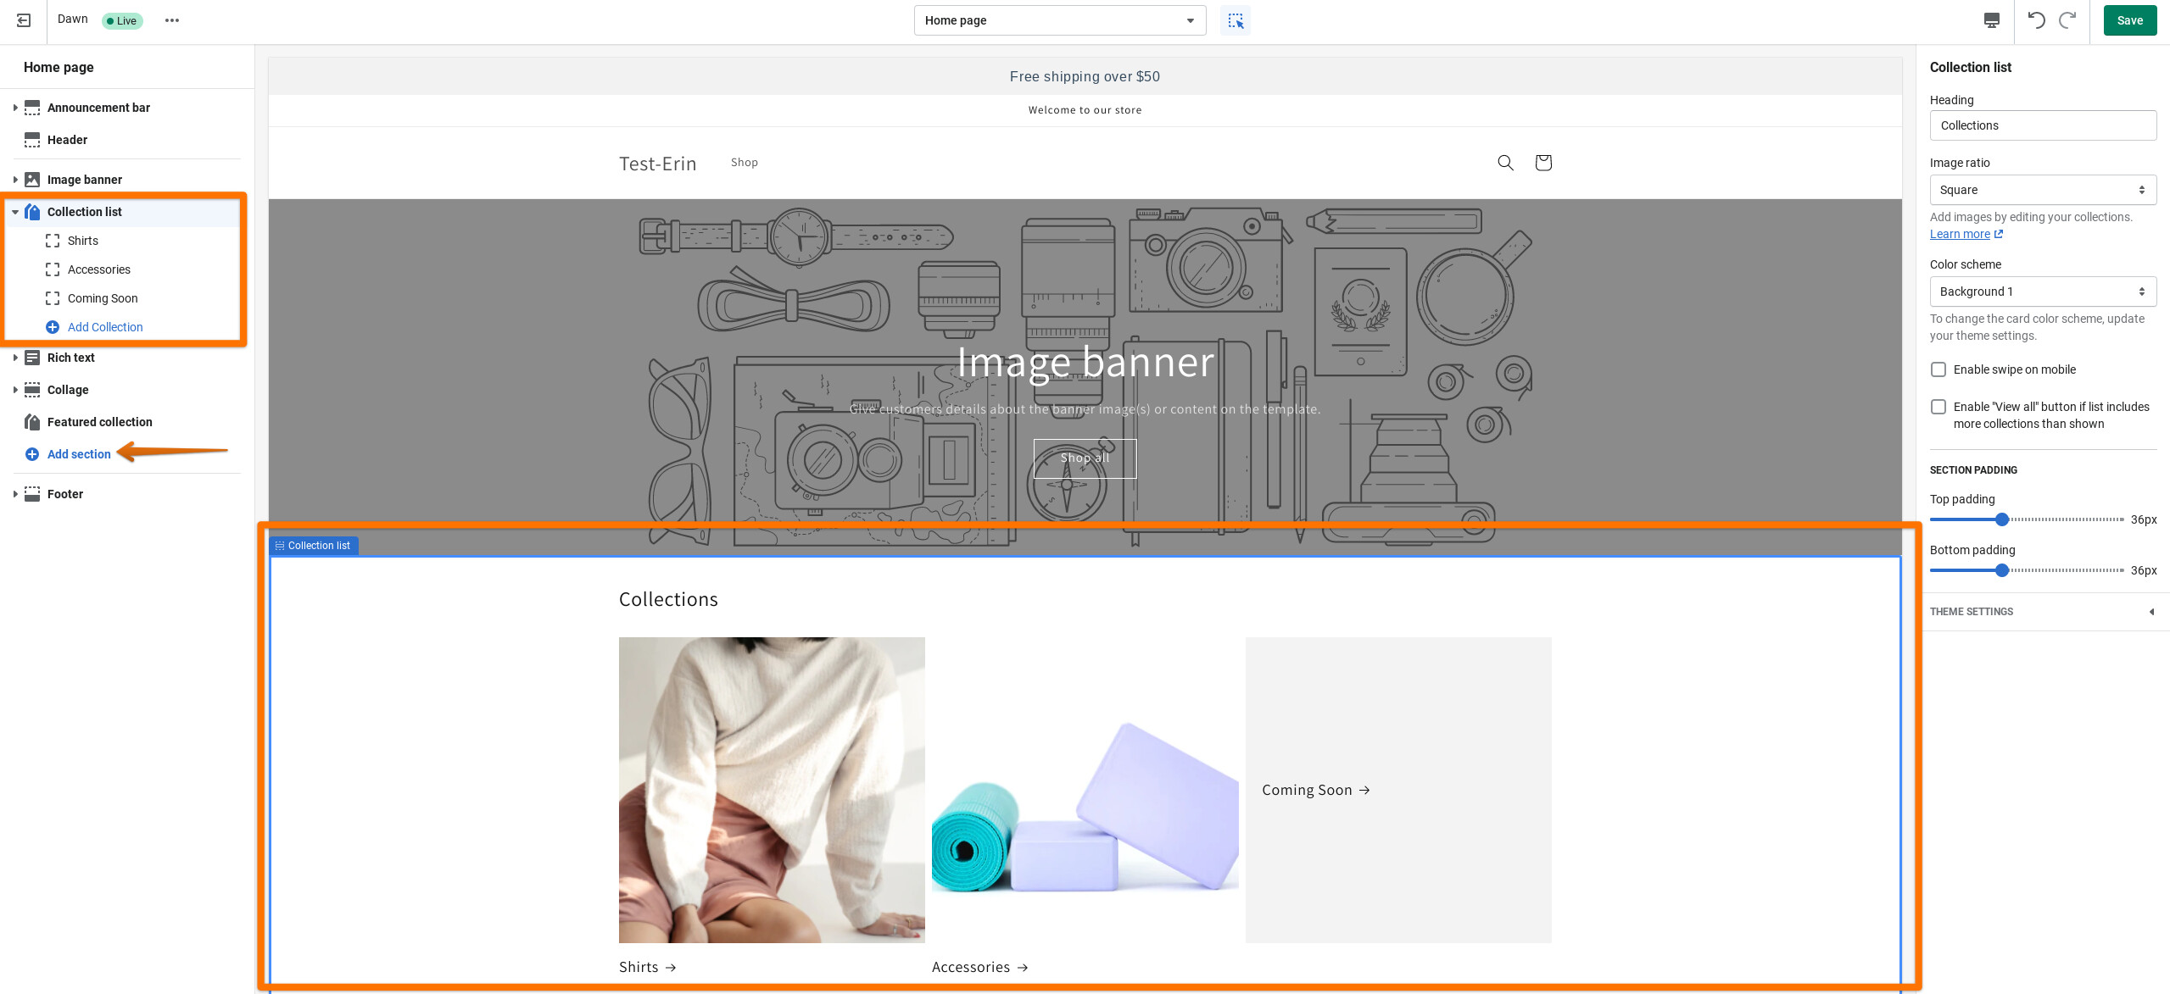This screenshot has width=2170, height=994.
Task: Open the three-dots theme actions menu
Action: [x=172, y=20]
